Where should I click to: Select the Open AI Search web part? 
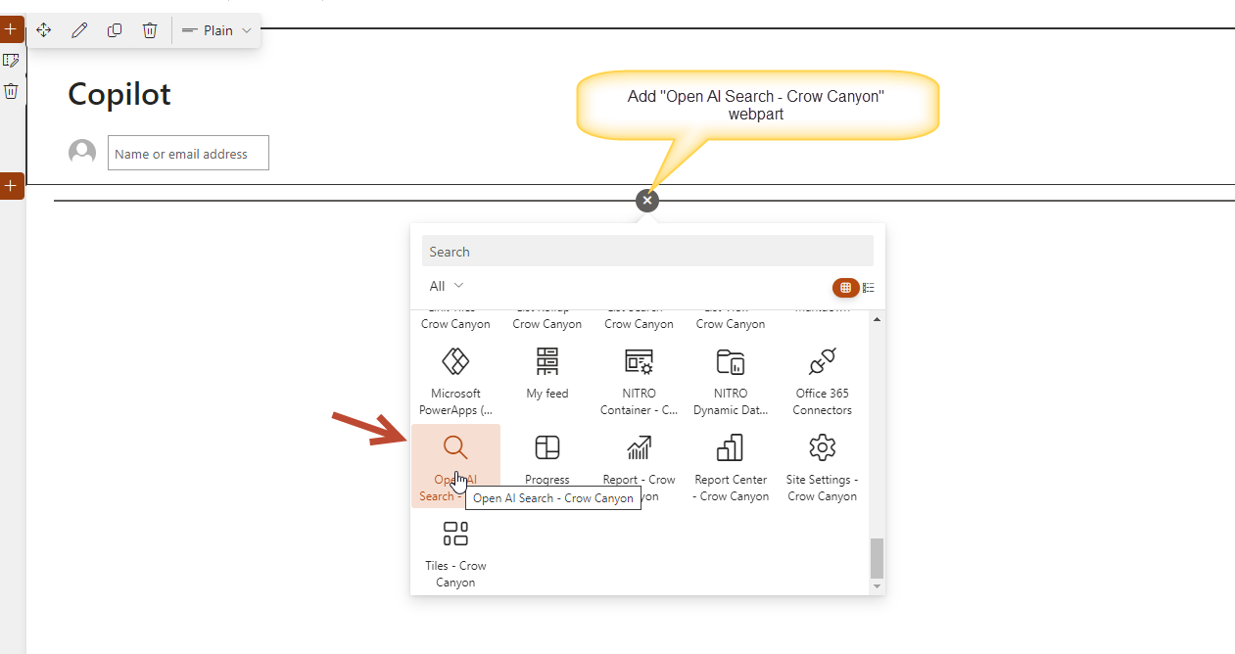point(455,465)
